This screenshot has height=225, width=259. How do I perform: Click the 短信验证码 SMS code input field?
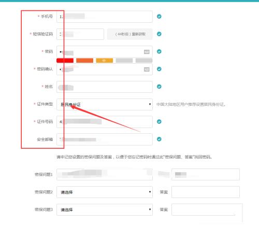(x=80, y=34)
